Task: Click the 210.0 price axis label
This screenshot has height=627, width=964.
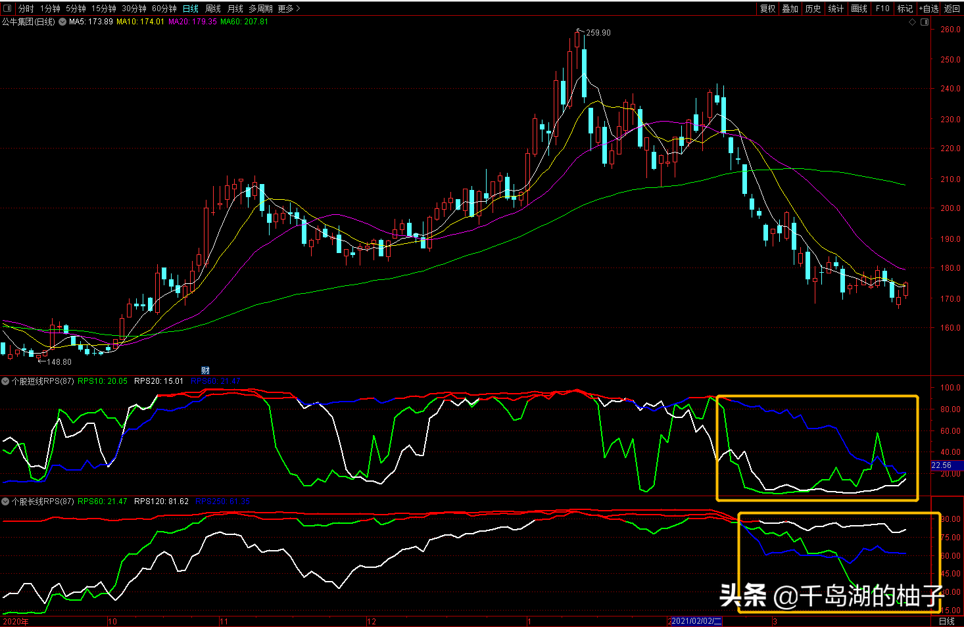Action: coord(950,179)
